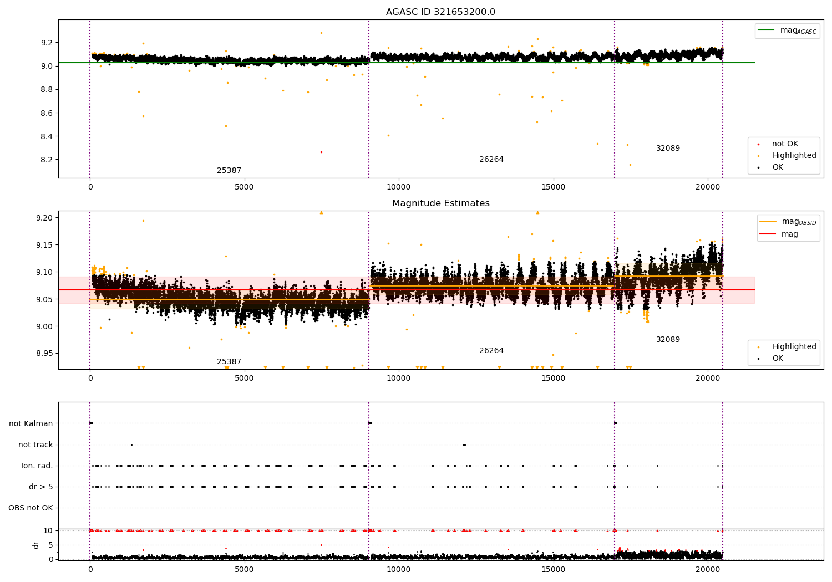This screenshot has height=582, width=832.
Task: Click OBSID label 26264 in middle plot
Action: tap(491, 351)
